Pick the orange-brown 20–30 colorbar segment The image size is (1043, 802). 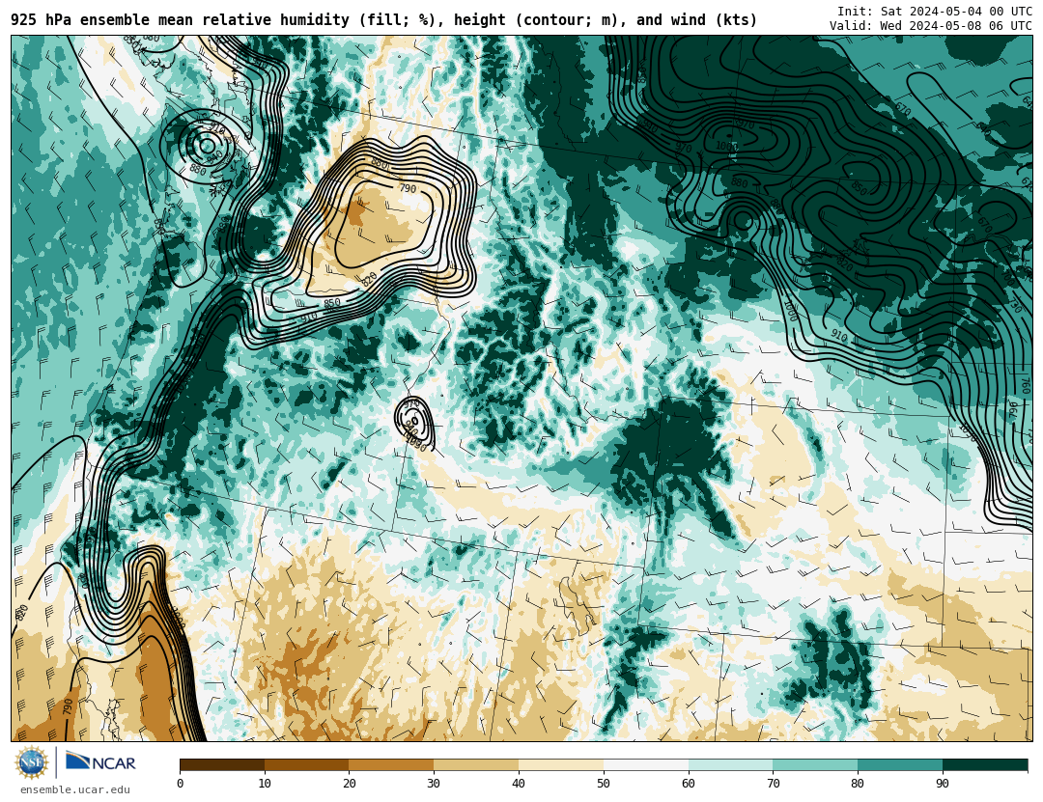(x=391, y=764)
